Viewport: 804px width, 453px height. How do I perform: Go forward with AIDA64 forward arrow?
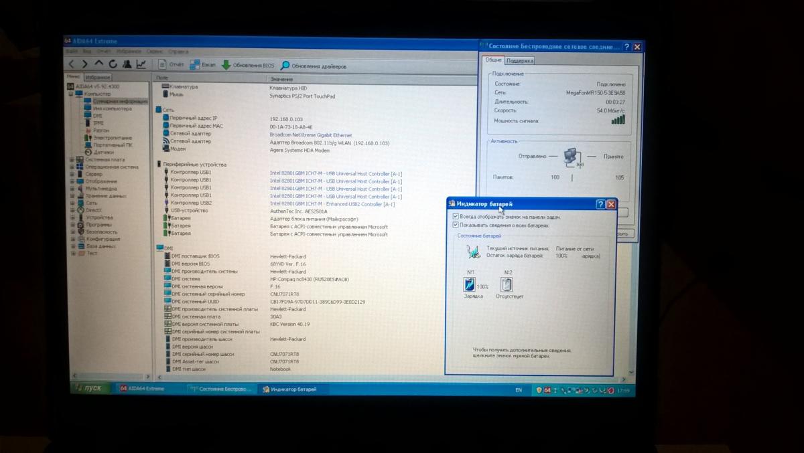85,64
